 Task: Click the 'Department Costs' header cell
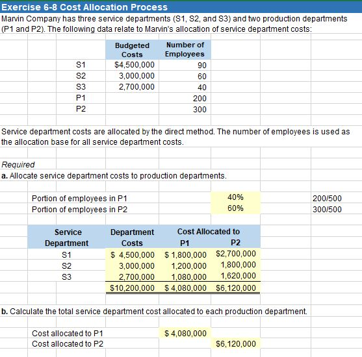point(132,238)
